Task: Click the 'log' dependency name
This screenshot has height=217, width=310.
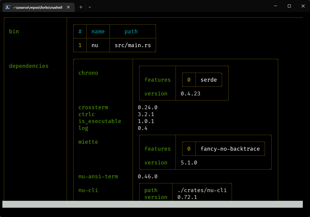Action: (x=83, y=128)
